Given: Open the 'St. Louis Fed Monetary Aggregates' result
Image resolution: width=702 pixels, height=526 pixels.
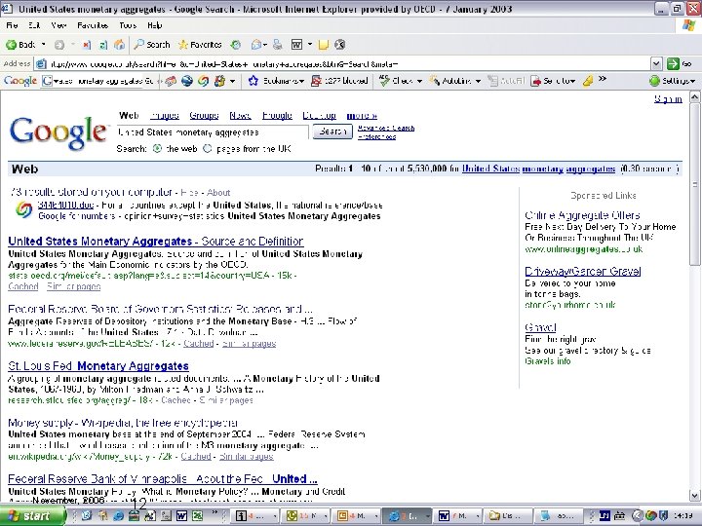Looking at the screenshot, I should pyautogui.click(x=98, y=366).
